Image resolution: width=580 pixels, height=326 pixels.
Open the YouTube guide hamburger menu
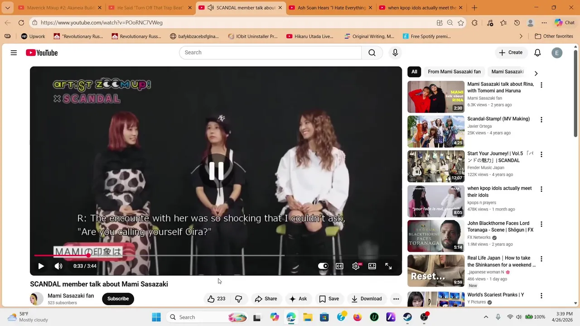point(14,53)
